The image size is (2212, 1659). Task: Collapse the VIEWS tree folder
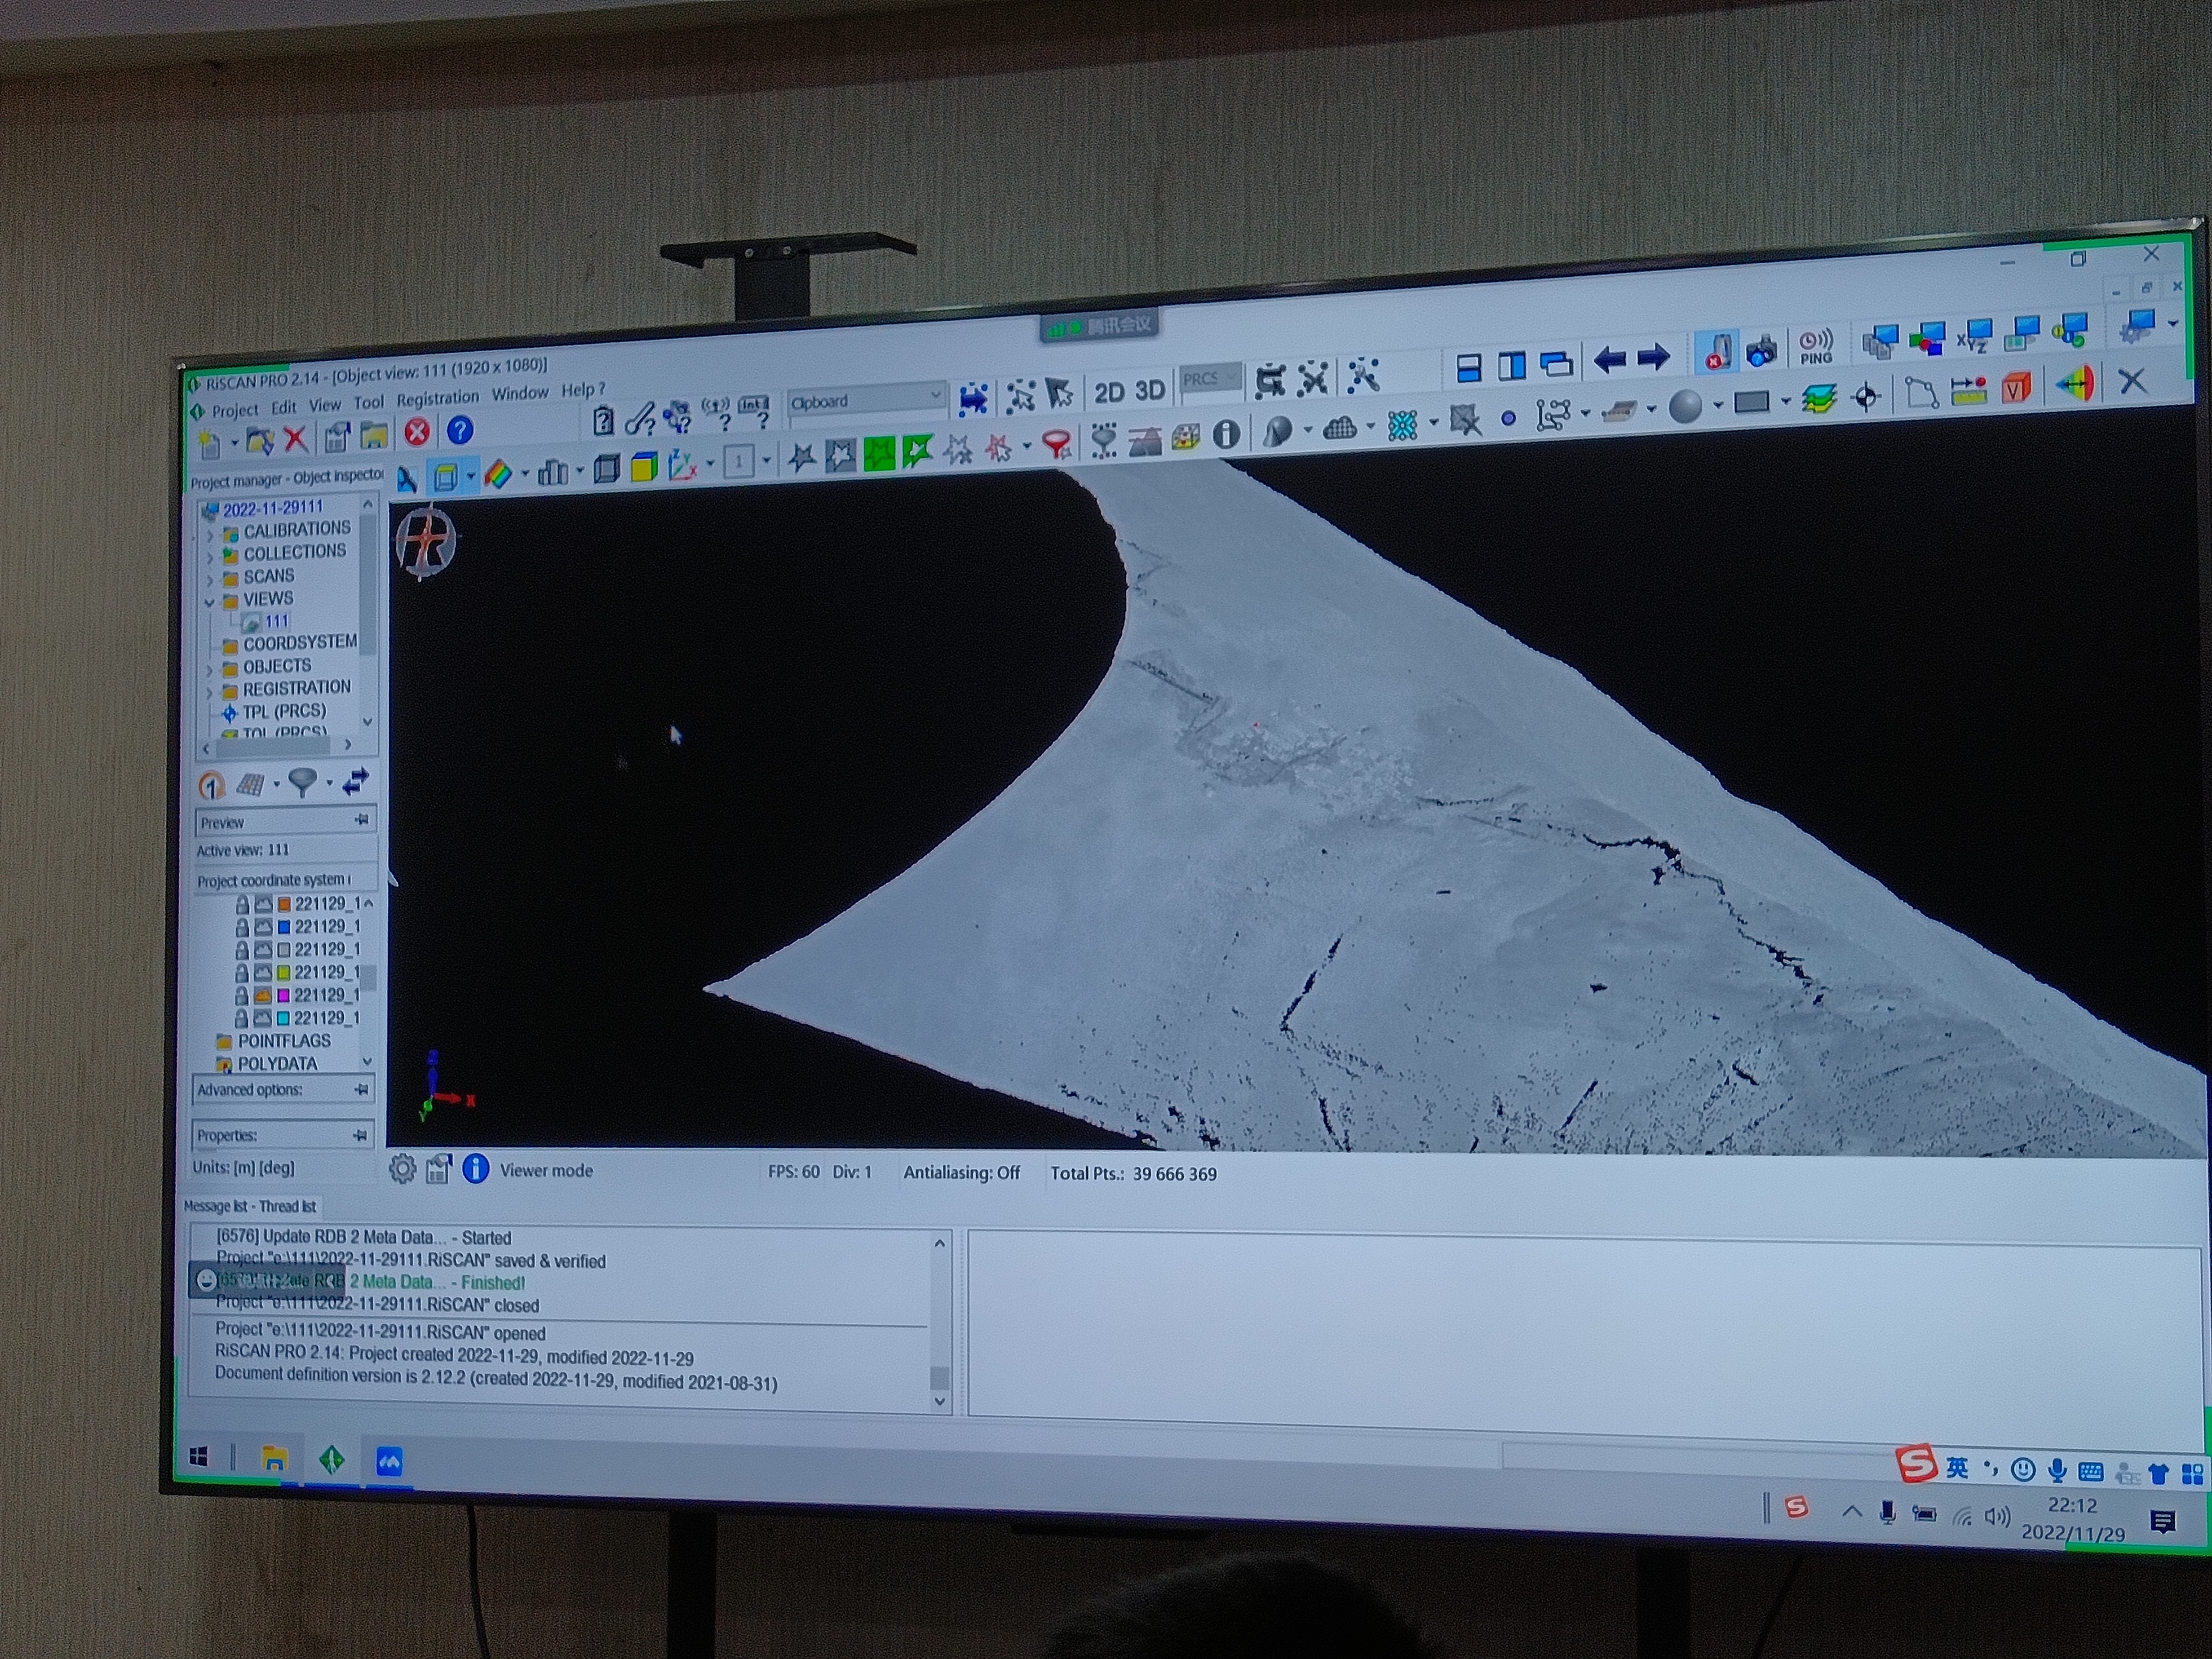tap(210, 602)
